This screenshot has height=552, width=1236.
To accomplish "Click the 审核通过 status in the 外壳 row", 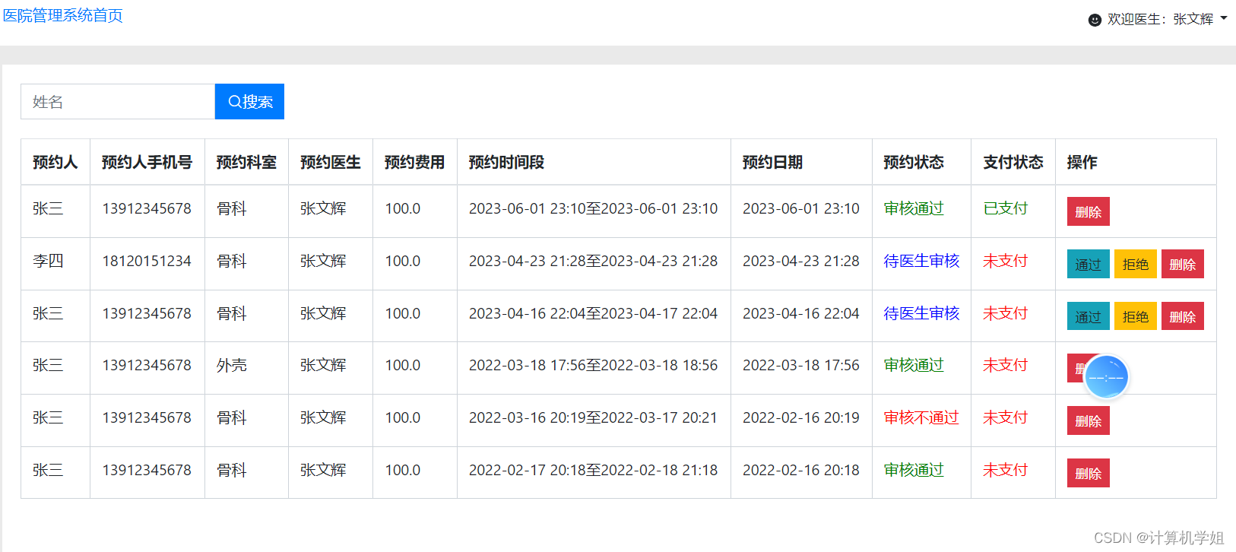I will (x=914, y=365).
